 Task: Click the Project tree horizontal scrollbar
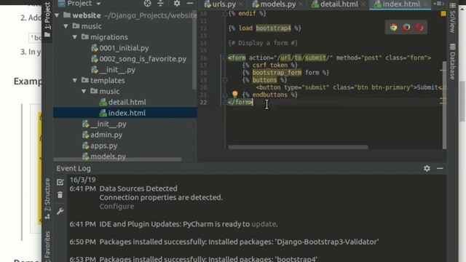tap(117, 159)
